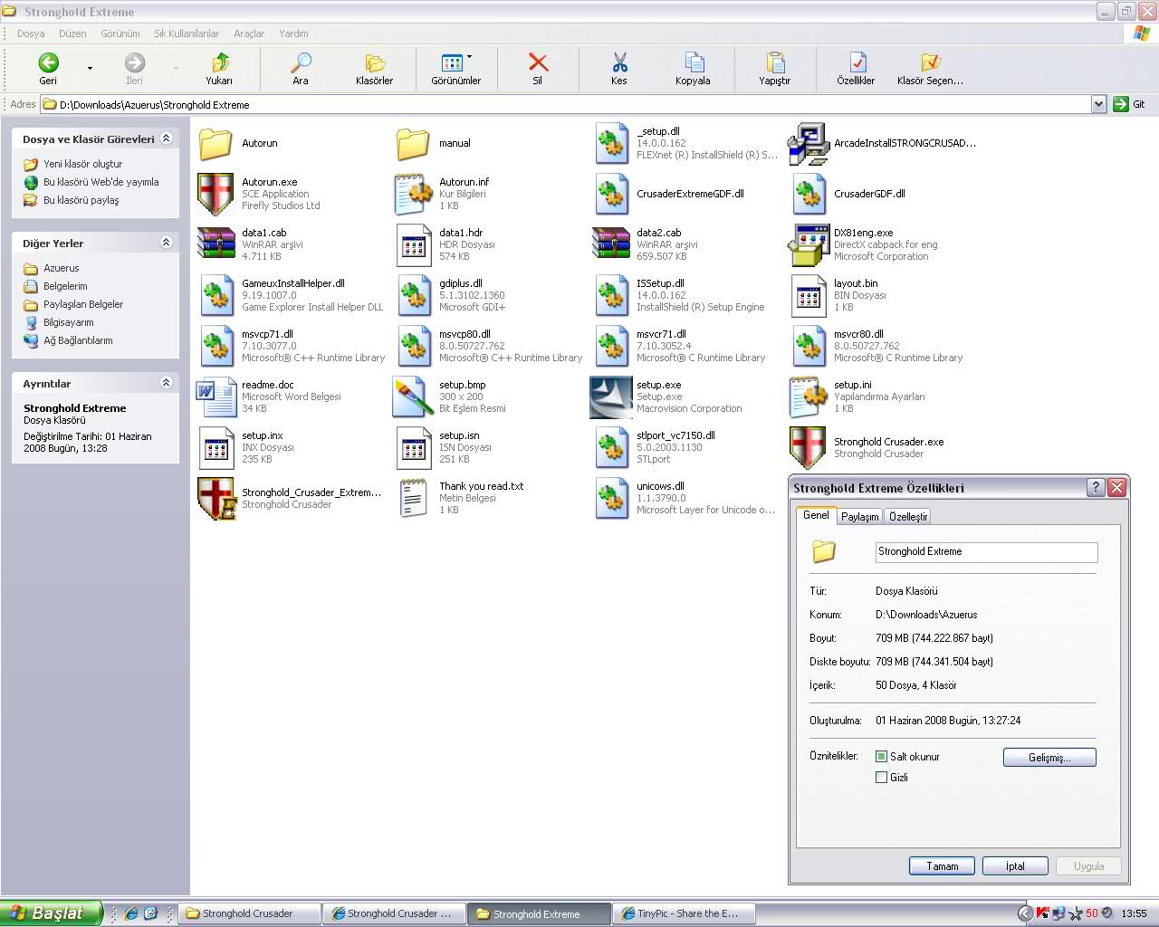Open the Dosya menu

31,33
